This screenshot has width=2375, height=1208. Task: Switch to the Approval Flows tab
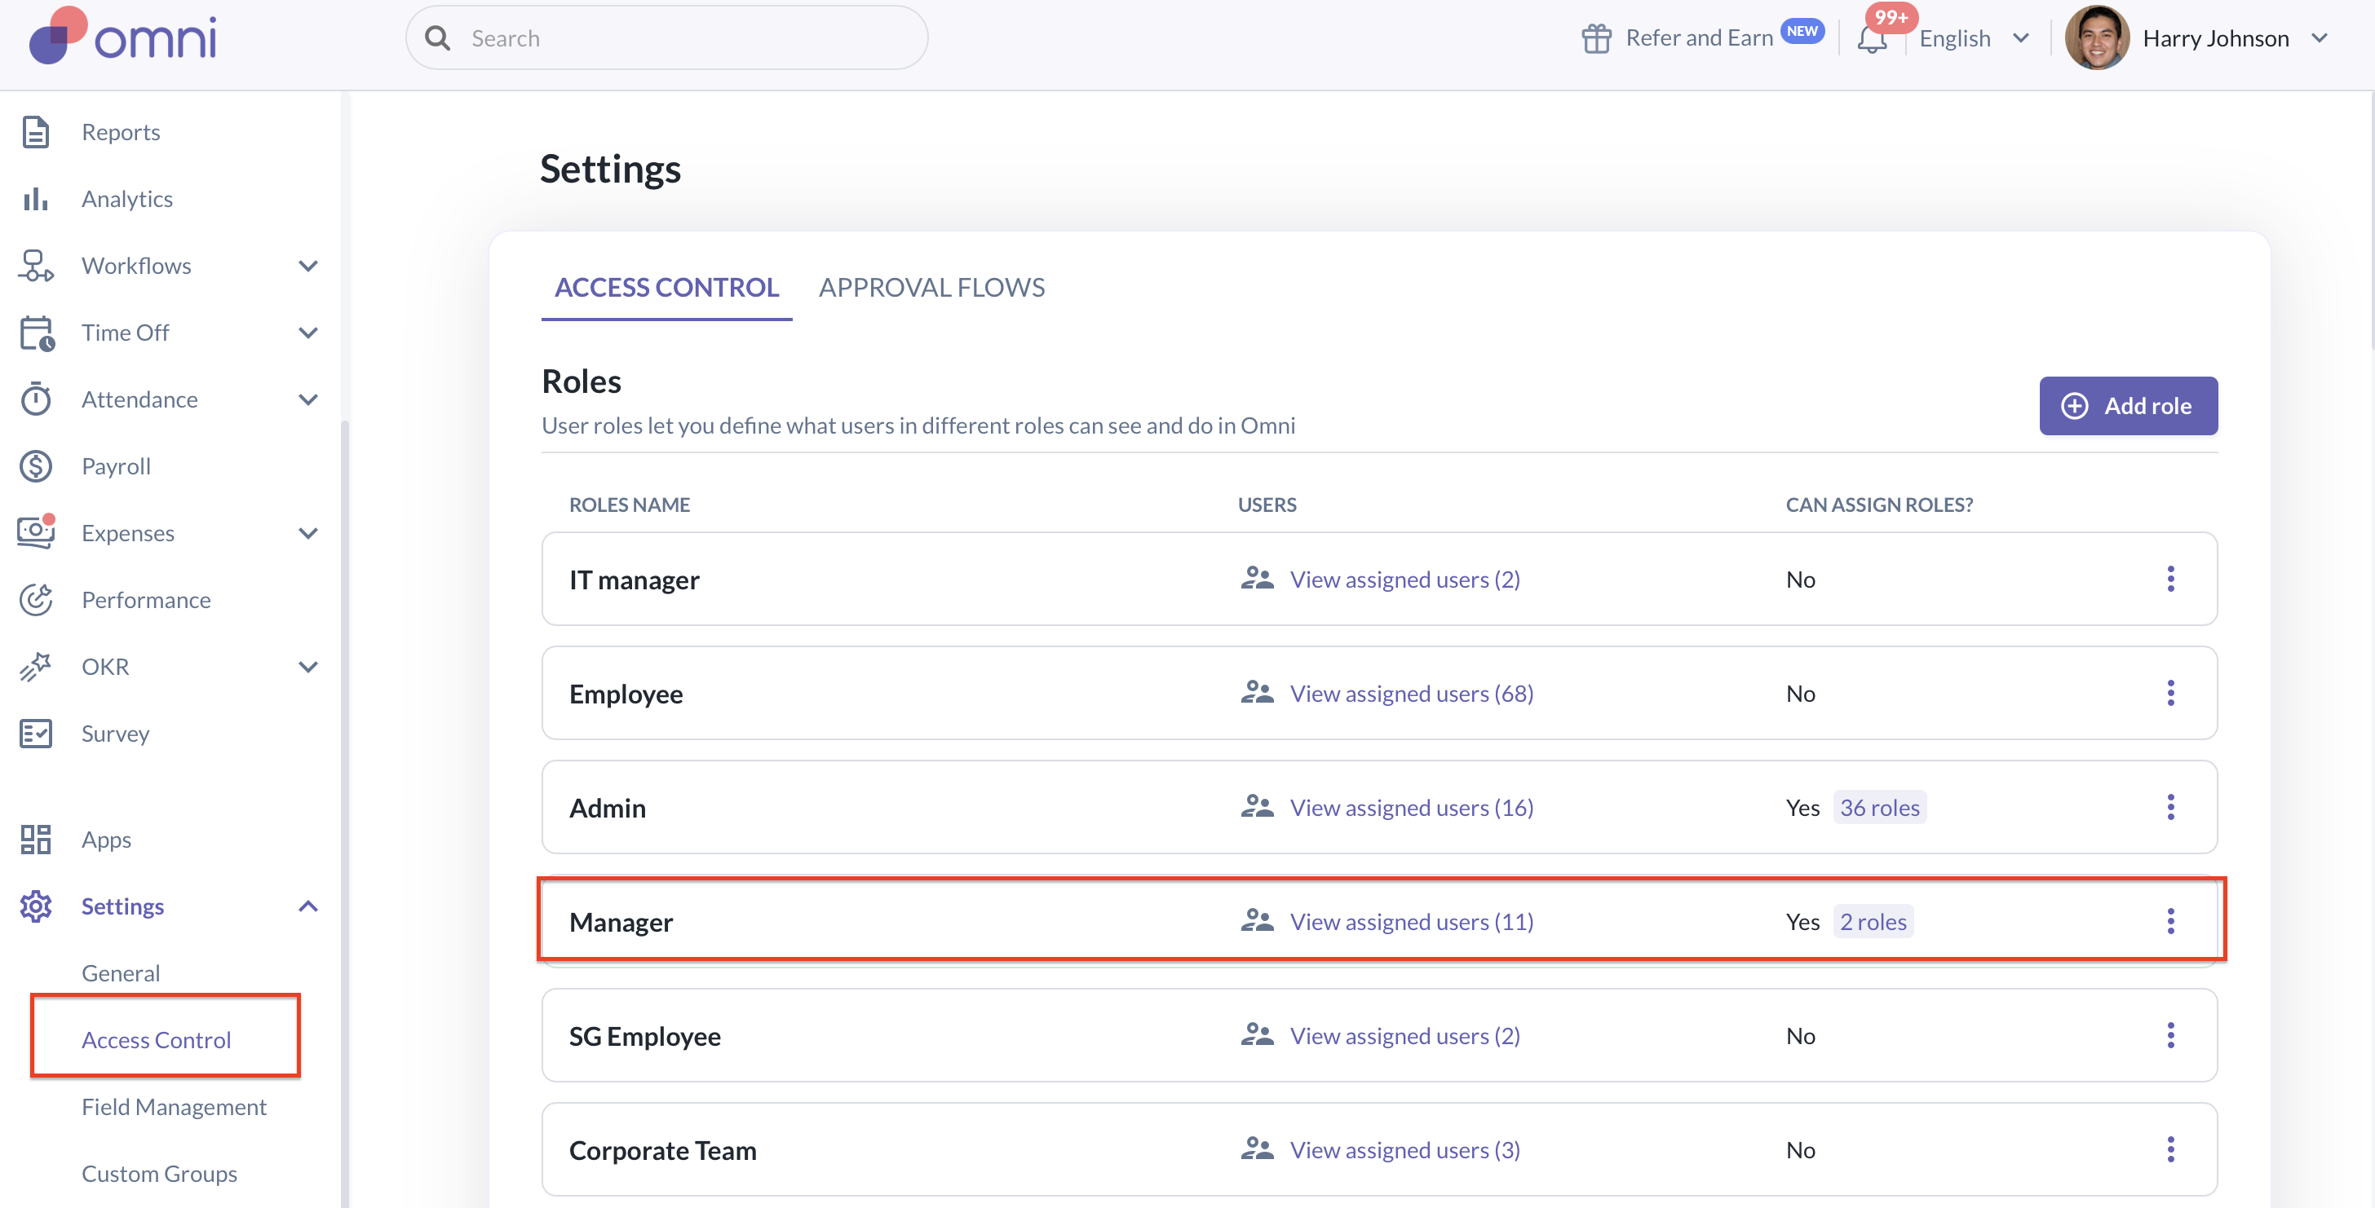(x=931, y=288)
